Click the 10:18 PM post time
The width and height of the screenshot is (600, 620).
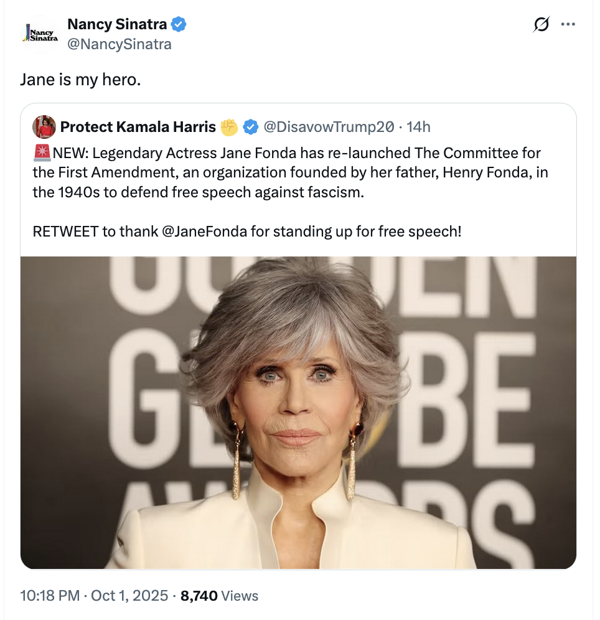[50, 596]
